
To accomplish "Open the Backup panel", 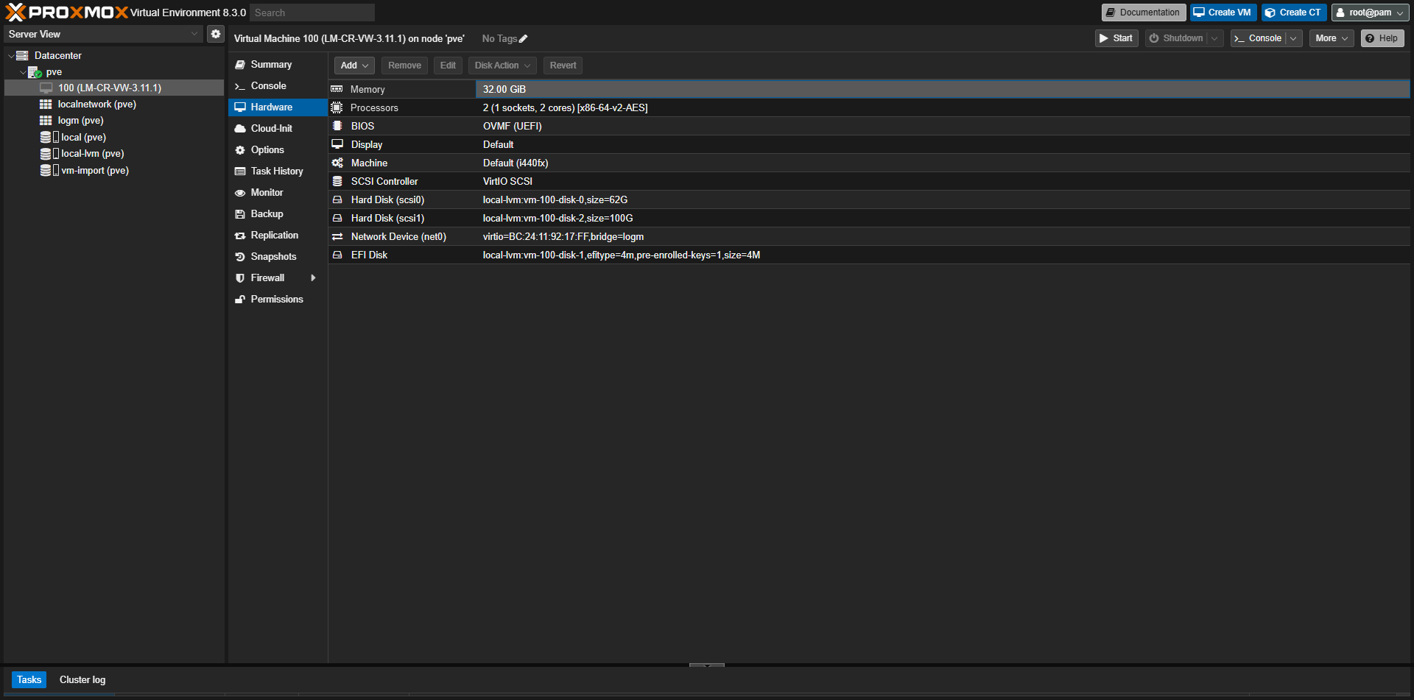I will [x=266, y=213].
